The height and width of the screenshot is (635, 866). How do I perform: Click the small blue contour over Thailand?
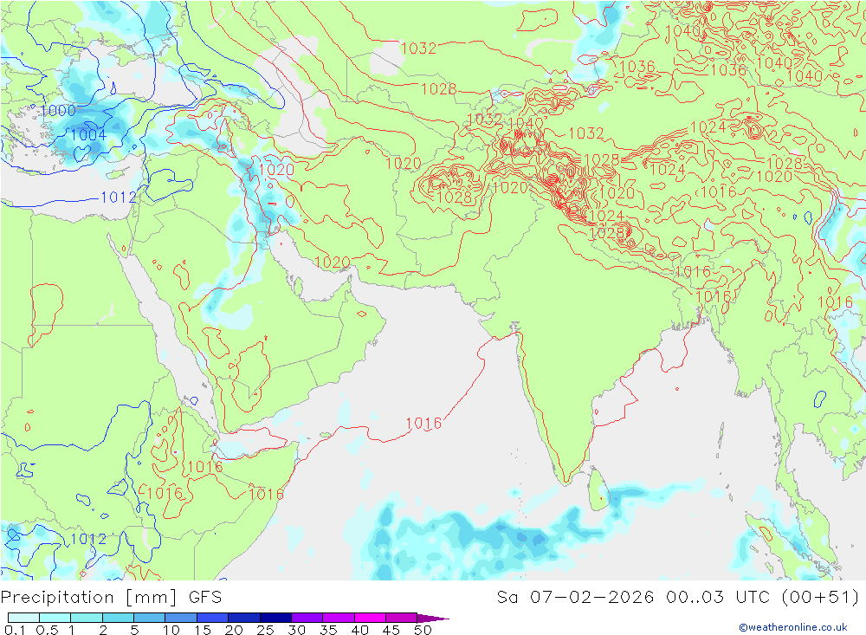[820, 398]
